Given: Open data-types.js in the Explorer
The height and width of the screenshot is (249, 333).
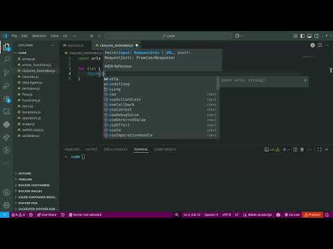Looking at the screenshot, I should point(32,82).
